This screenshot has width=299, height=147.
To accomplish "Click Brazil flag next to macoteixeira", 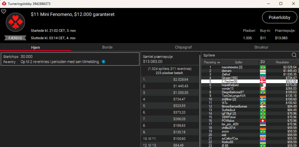I will click(263, 67).
